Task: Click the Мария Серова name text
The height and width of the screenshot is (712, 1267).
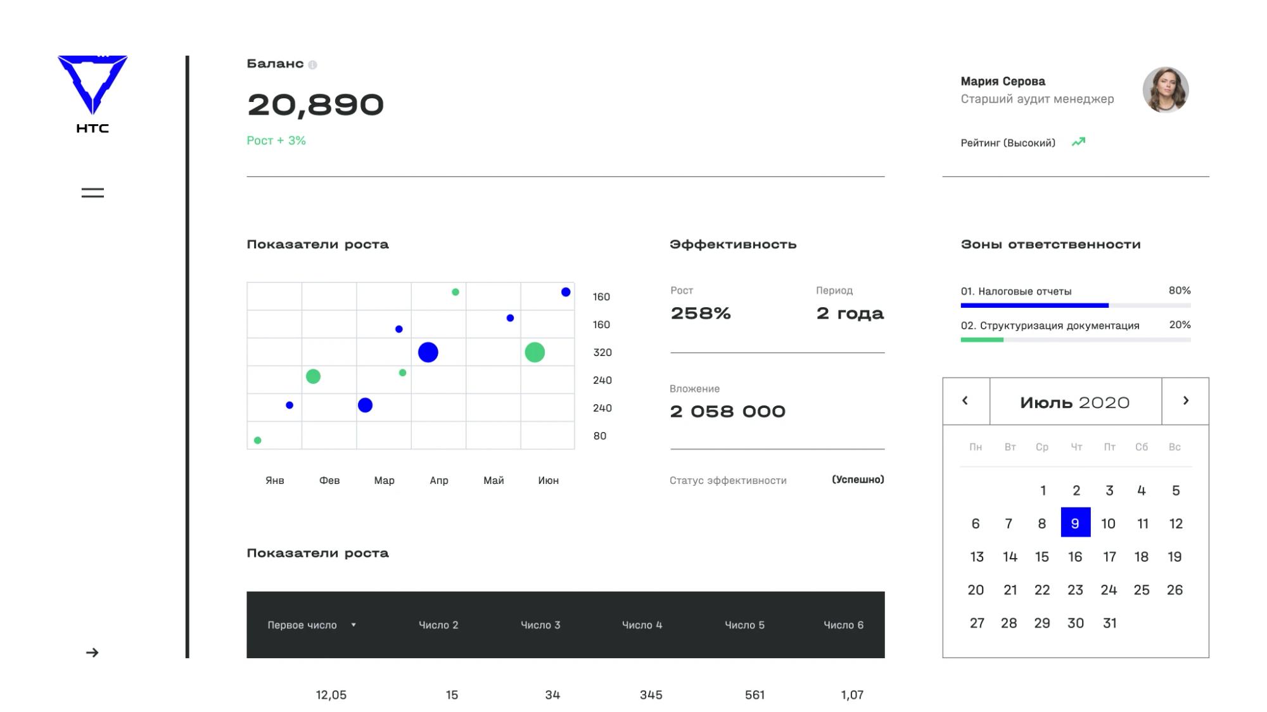Action: tap(1003, 81)
